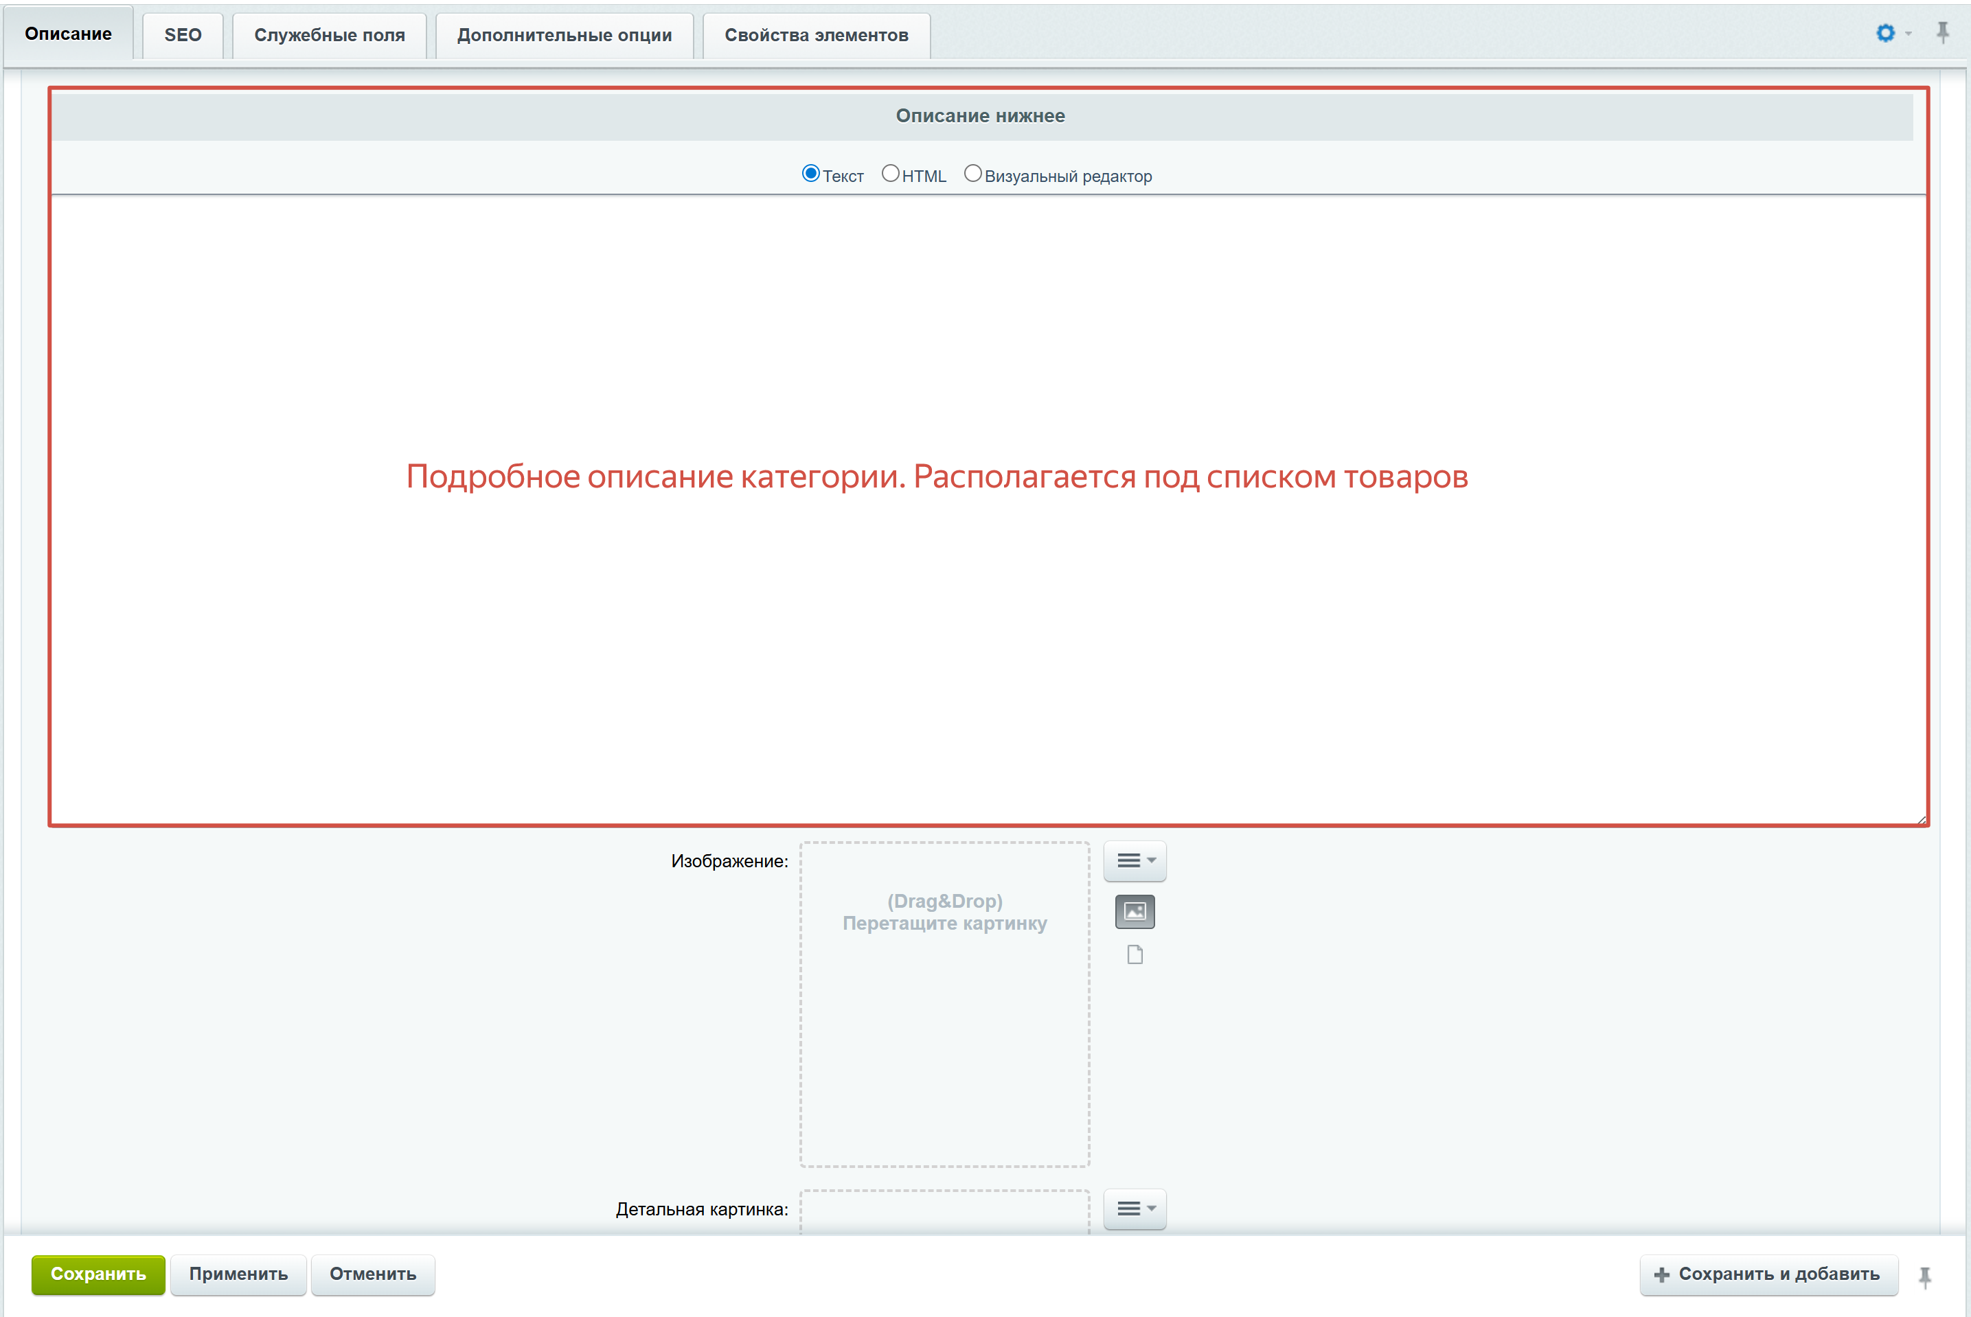Grab the text area resize handle

pyautogui.click(x=1921, y=820)
